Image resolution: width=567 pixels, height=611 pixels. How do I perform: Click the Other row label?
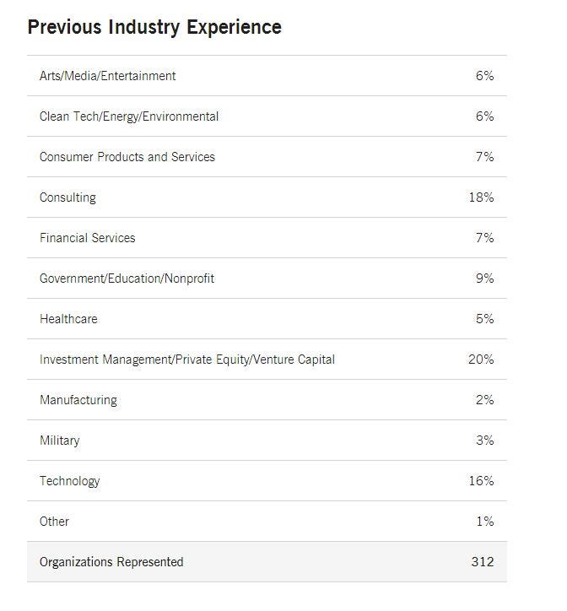(54, 522)
